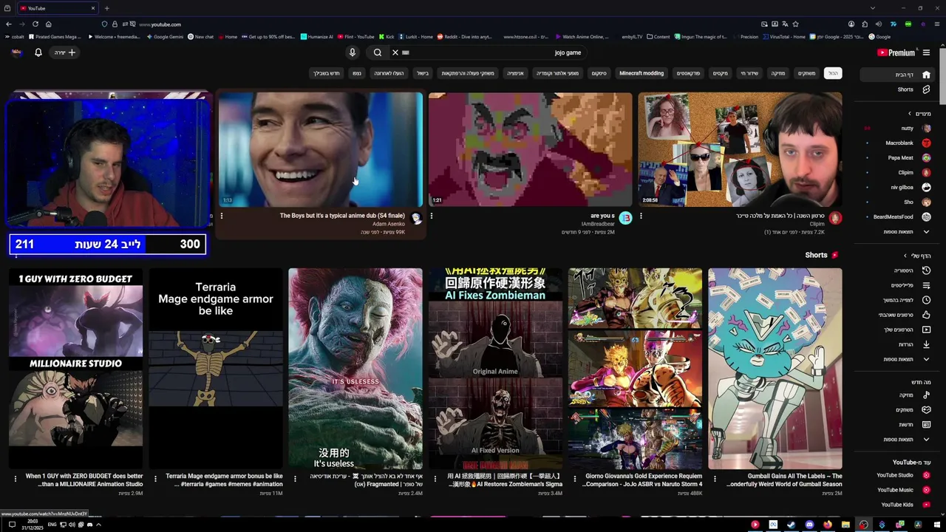Viewport: 946px width, 532px height.
Task: Click the microphone voice search icon
Action: (353, 52)
